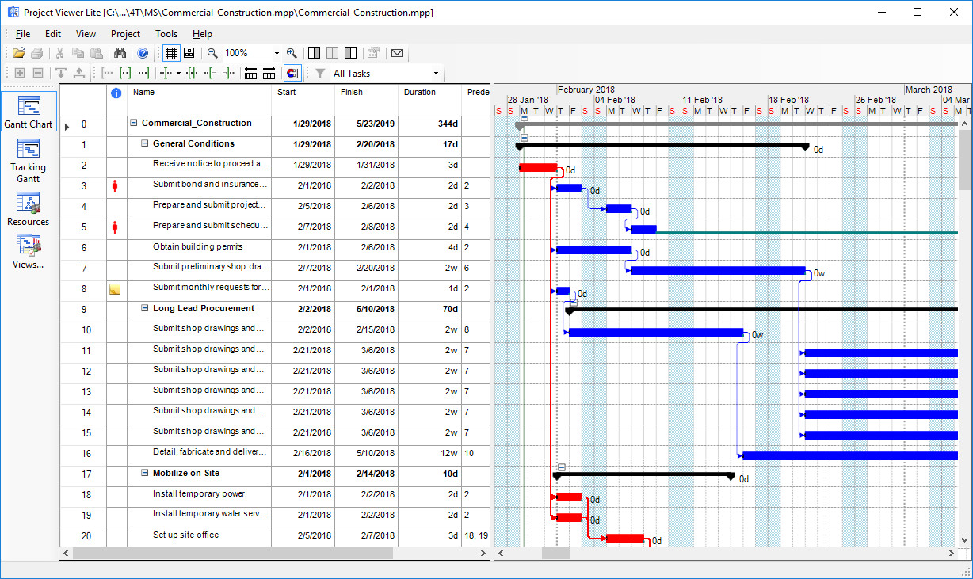Image resolution: width=973 pixels, height=579 pixels.
Task: Toggle the left split pane layout button
Action: coord(314,53)
